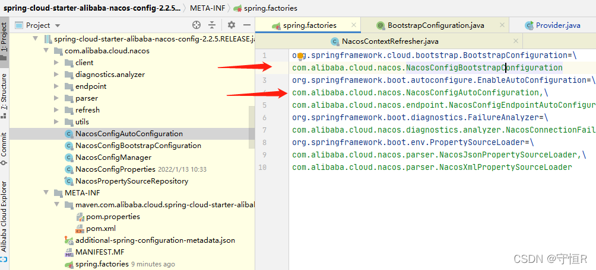596x270 pixels.
Task: Hide the Project panel with minus icon
Action: click(247, 25)
